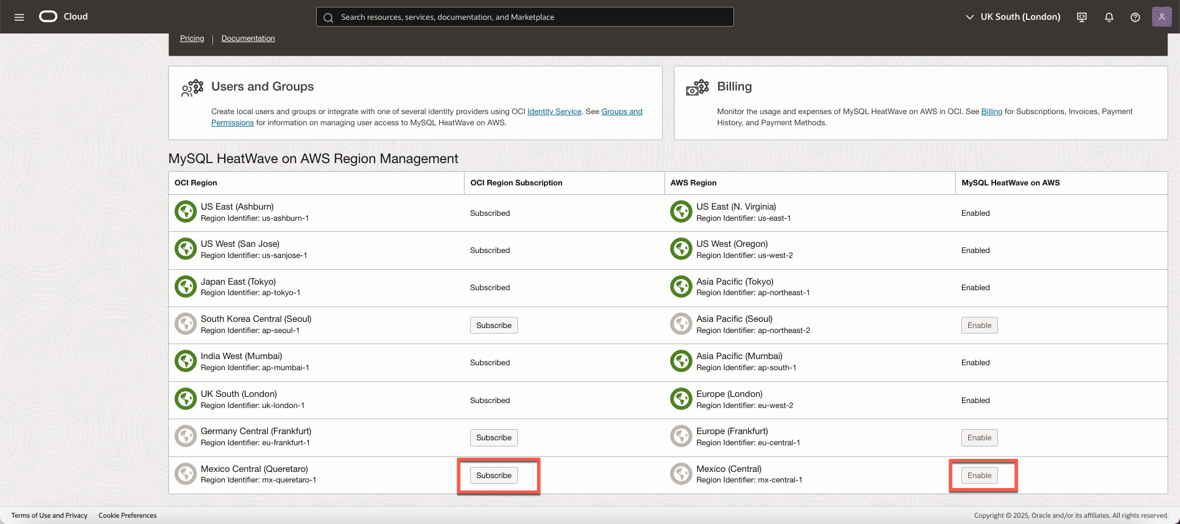Subscribe to South Korea Central (Seoul) region

click(494, 326)
